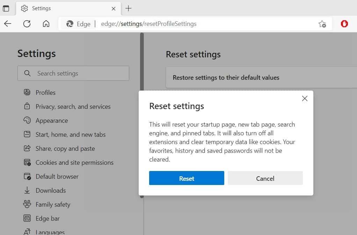Screen dimensions: 357x235
Task: Add this page to favorites star icon
Action: (x=322, y=24)
